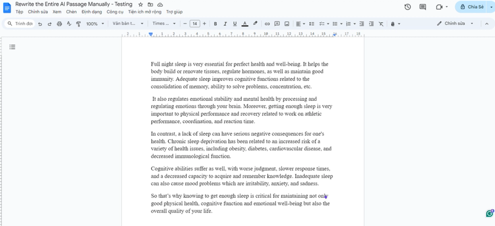This screenshot has height=226, width=495.
Task: Open the Công cụ menu
Action: (x=115, y=12)
